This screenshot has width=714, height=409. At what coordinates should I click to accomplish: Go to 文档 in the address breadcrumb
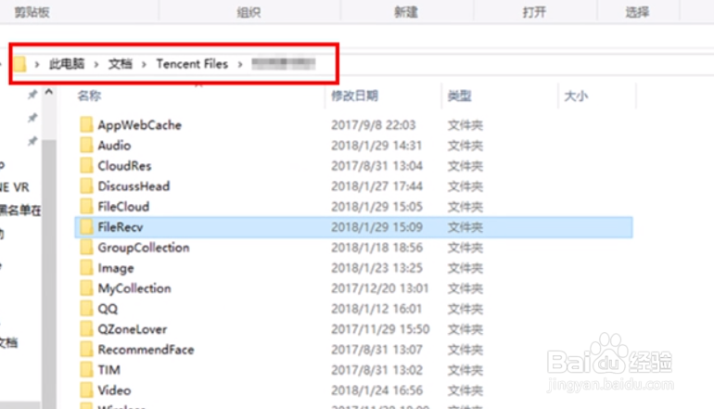121,64
